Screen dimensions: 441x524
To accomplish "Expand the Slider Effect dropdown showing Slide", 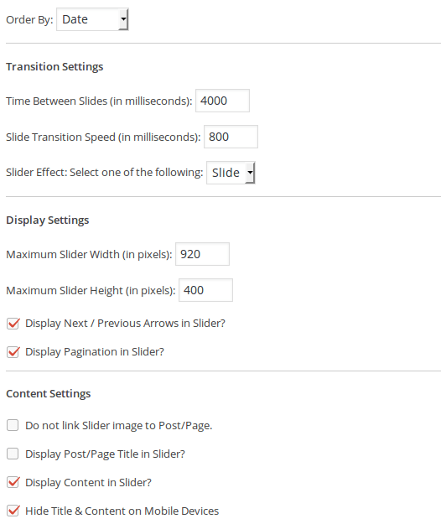I will tap(231, 173).
